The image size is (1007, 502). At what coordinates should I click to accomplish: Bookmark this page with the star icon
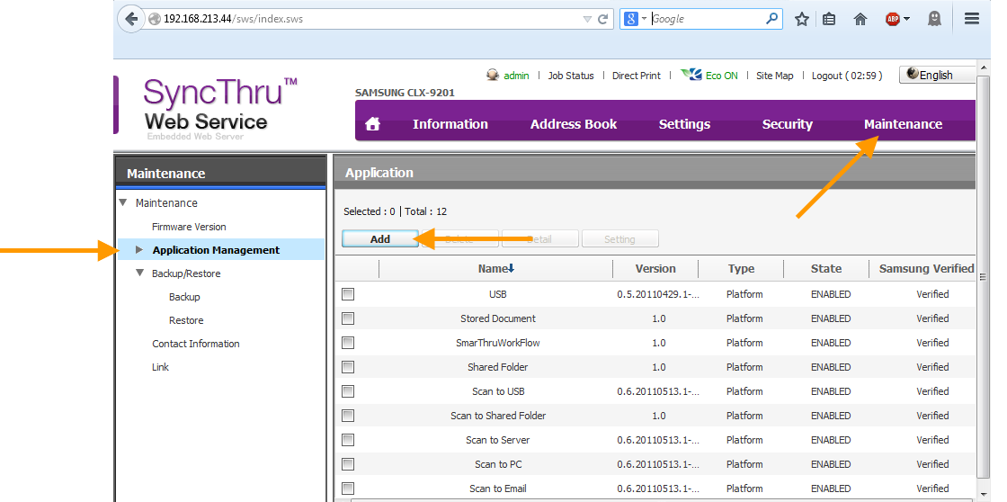tap(801, 19)
